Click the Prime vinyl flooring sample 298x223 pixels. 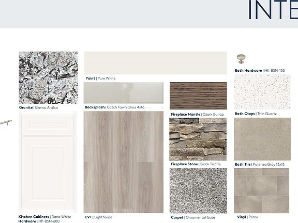click(262, 190)
